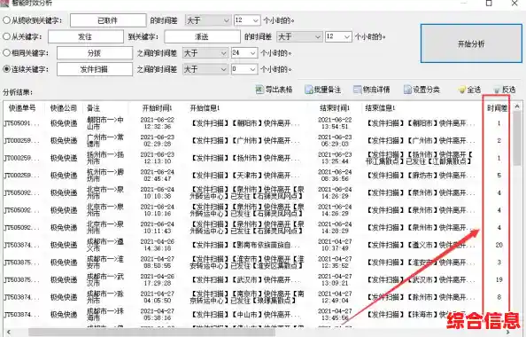526x337 pixels.
Task: Select the 杭州市—>廊坊市 remark cell
Action: pos(105,176)
